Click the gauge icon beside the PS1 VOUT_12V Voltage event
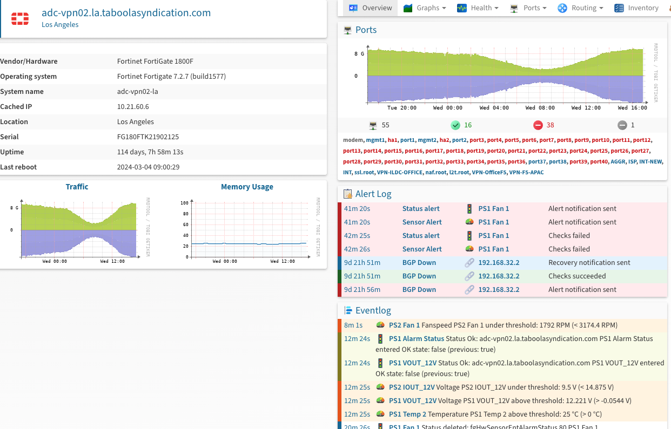Image resolution: width=671 pixels, height=429 pixels. point(380,401)
